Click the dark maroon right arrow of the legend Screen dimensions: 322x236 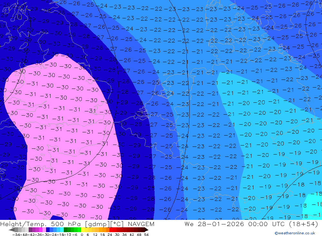(x=147, y=230)
